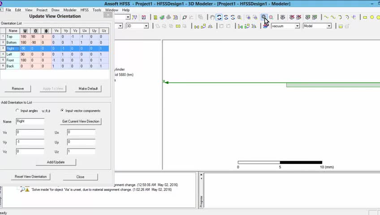Click the Duplicate Along Line icon
Viewport: 380px width, 215px height.
(x=240, y=26)
